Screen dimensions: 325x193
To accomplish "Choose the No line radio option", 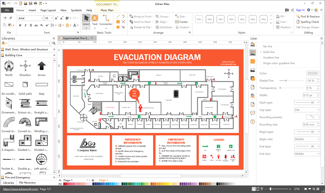I will 267,46.
